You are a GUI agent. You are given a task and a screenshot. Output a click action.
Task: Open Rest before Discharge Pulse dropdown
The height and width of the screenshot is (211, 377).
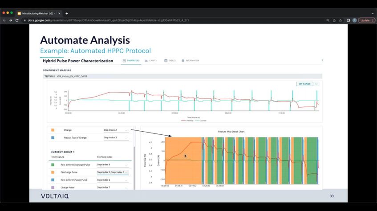coord(113,165)
